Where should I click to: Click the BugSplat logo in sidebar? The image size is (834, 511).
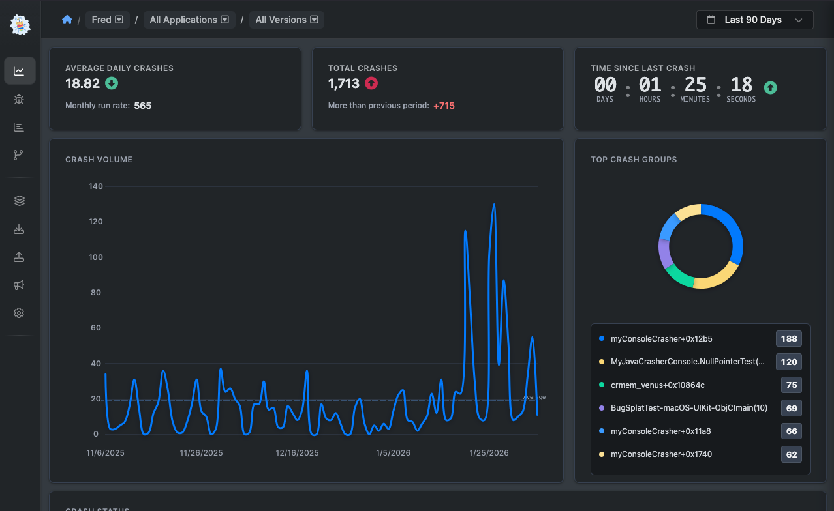tap(20, 24)
